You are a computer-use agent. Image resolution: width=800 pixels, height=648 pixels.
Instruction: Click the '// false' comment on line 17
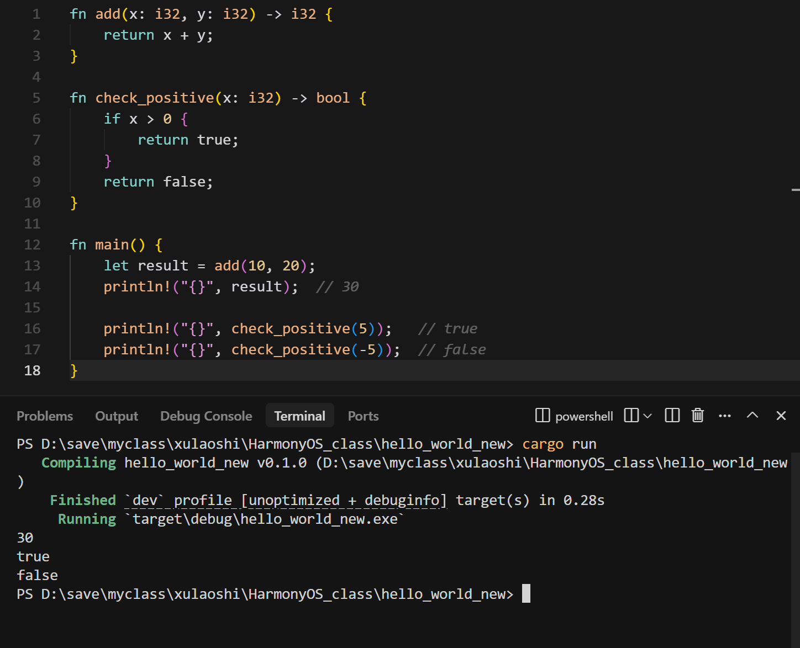pyautogui.click(x=452, y=349)
